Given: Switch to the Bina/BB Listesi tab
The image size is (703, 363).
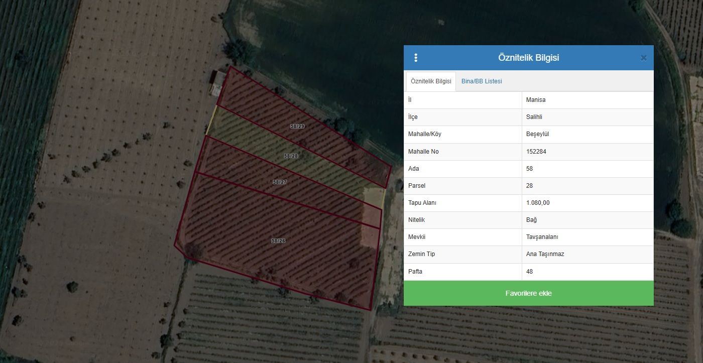Looking at the screenshot, I should coord(481,81).
